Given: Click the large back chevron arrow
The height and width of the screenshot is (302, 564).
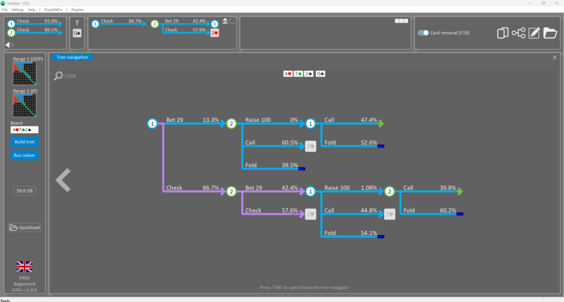Looking at the screenshot, I should [63, 180].
